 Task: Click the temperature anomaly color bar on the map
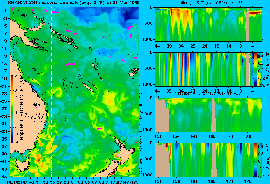12,109
